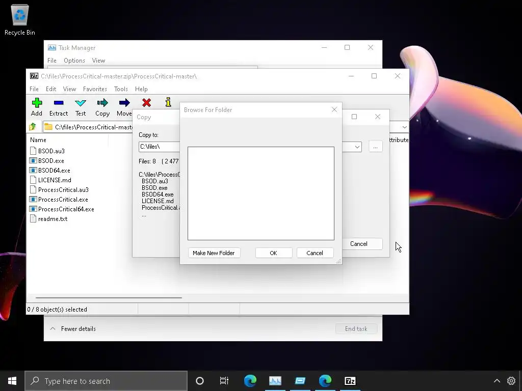The image size is (522, 391).
Task: Click the Browse For Folder tree area
Action: pos(260,193)
